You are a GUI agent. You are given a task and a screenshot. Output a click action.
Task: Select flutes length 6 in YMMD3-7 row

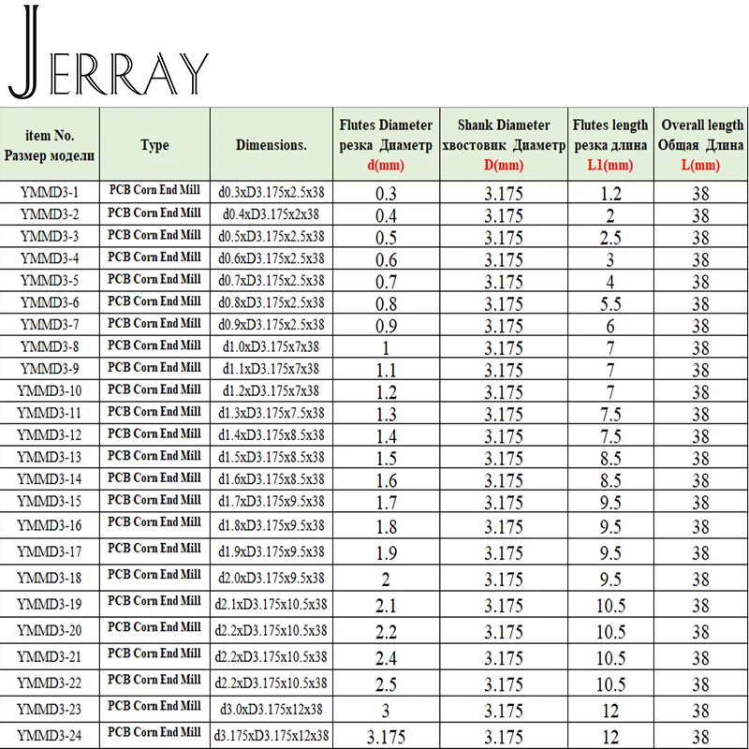click(x=610, y=326)
